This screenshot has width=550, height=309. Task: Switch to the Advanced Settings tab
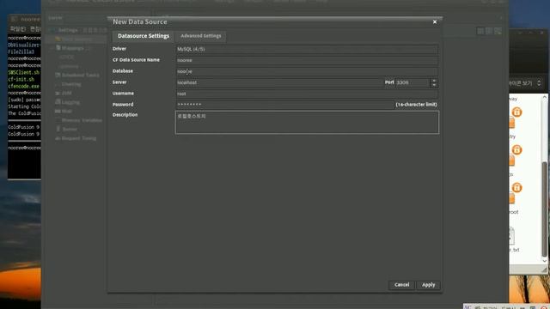click(x=200, y=36)
